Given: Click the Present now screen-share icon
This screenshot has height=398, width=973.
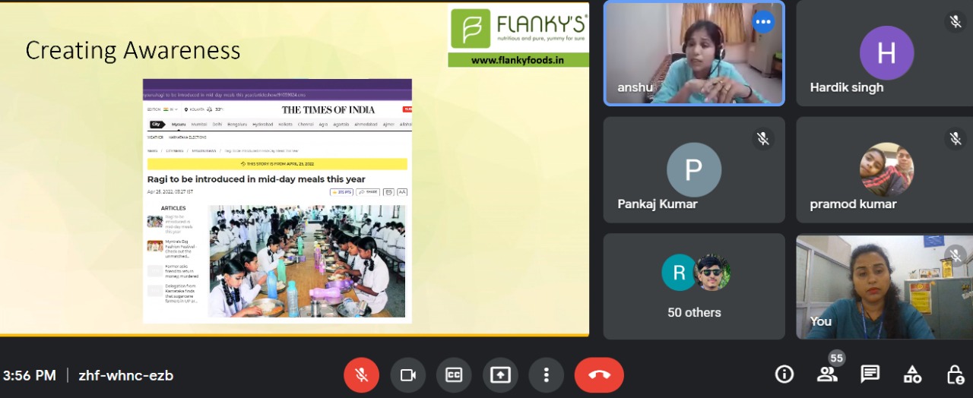Looking at the screenshot, I should pyautogui.click(x=500, y=375).
